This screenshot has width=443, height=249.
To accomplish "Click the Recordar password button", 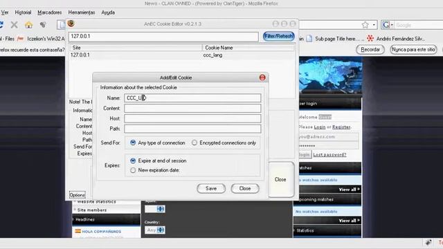I will (370, 49).
